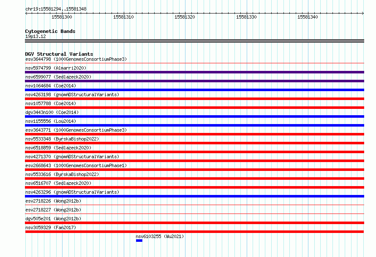The image size is (376, 257).
Task: Click ruler position 15581330
Action: point(246,17)
